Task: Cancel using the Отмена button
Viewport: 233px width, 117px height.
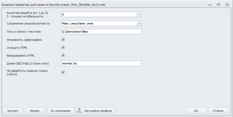Action: tap(218, 111)
